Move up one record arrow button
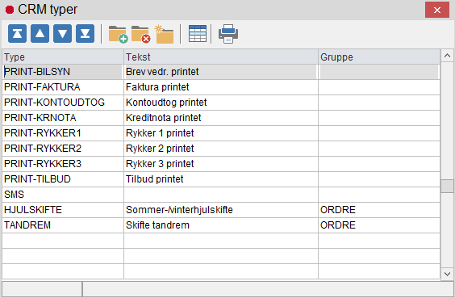 coord(40,34)
